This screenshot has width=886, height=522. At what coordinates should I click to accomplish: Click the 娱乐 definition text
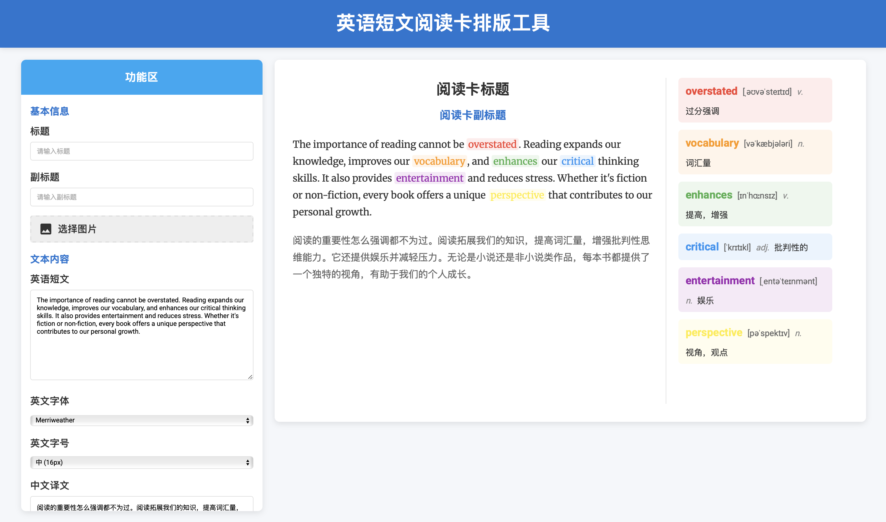point(705,301)
